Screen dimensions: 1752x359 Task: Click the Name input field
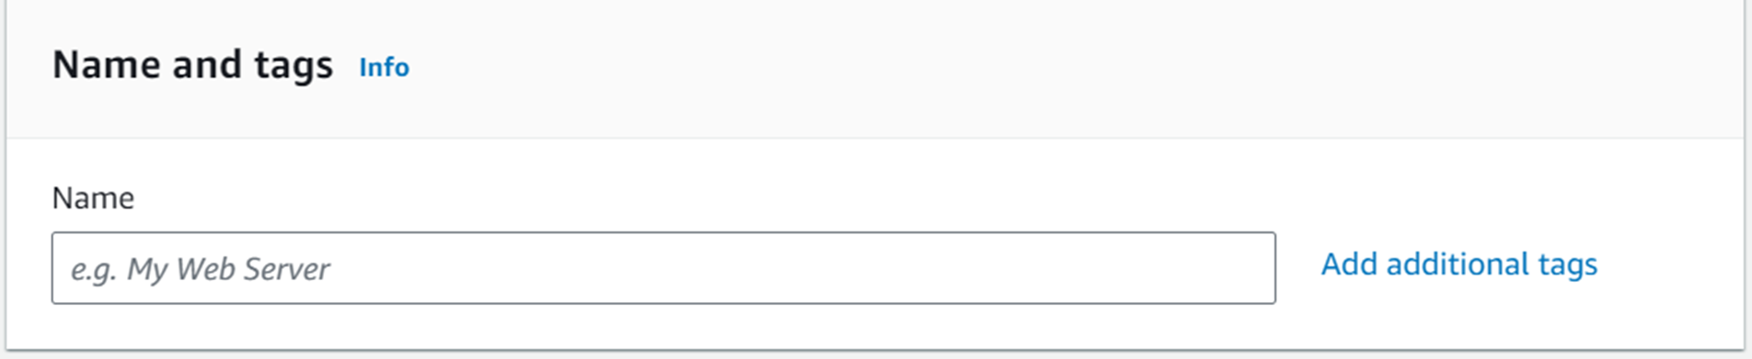click(x=663, y=268)
